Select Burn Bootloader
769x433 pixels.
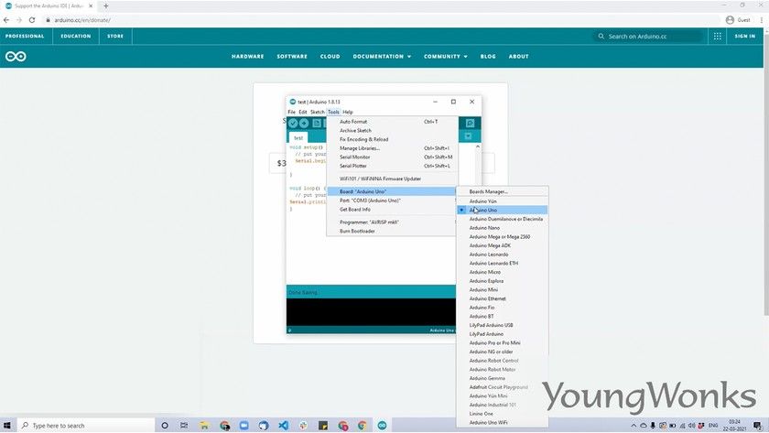click(392, 231)
